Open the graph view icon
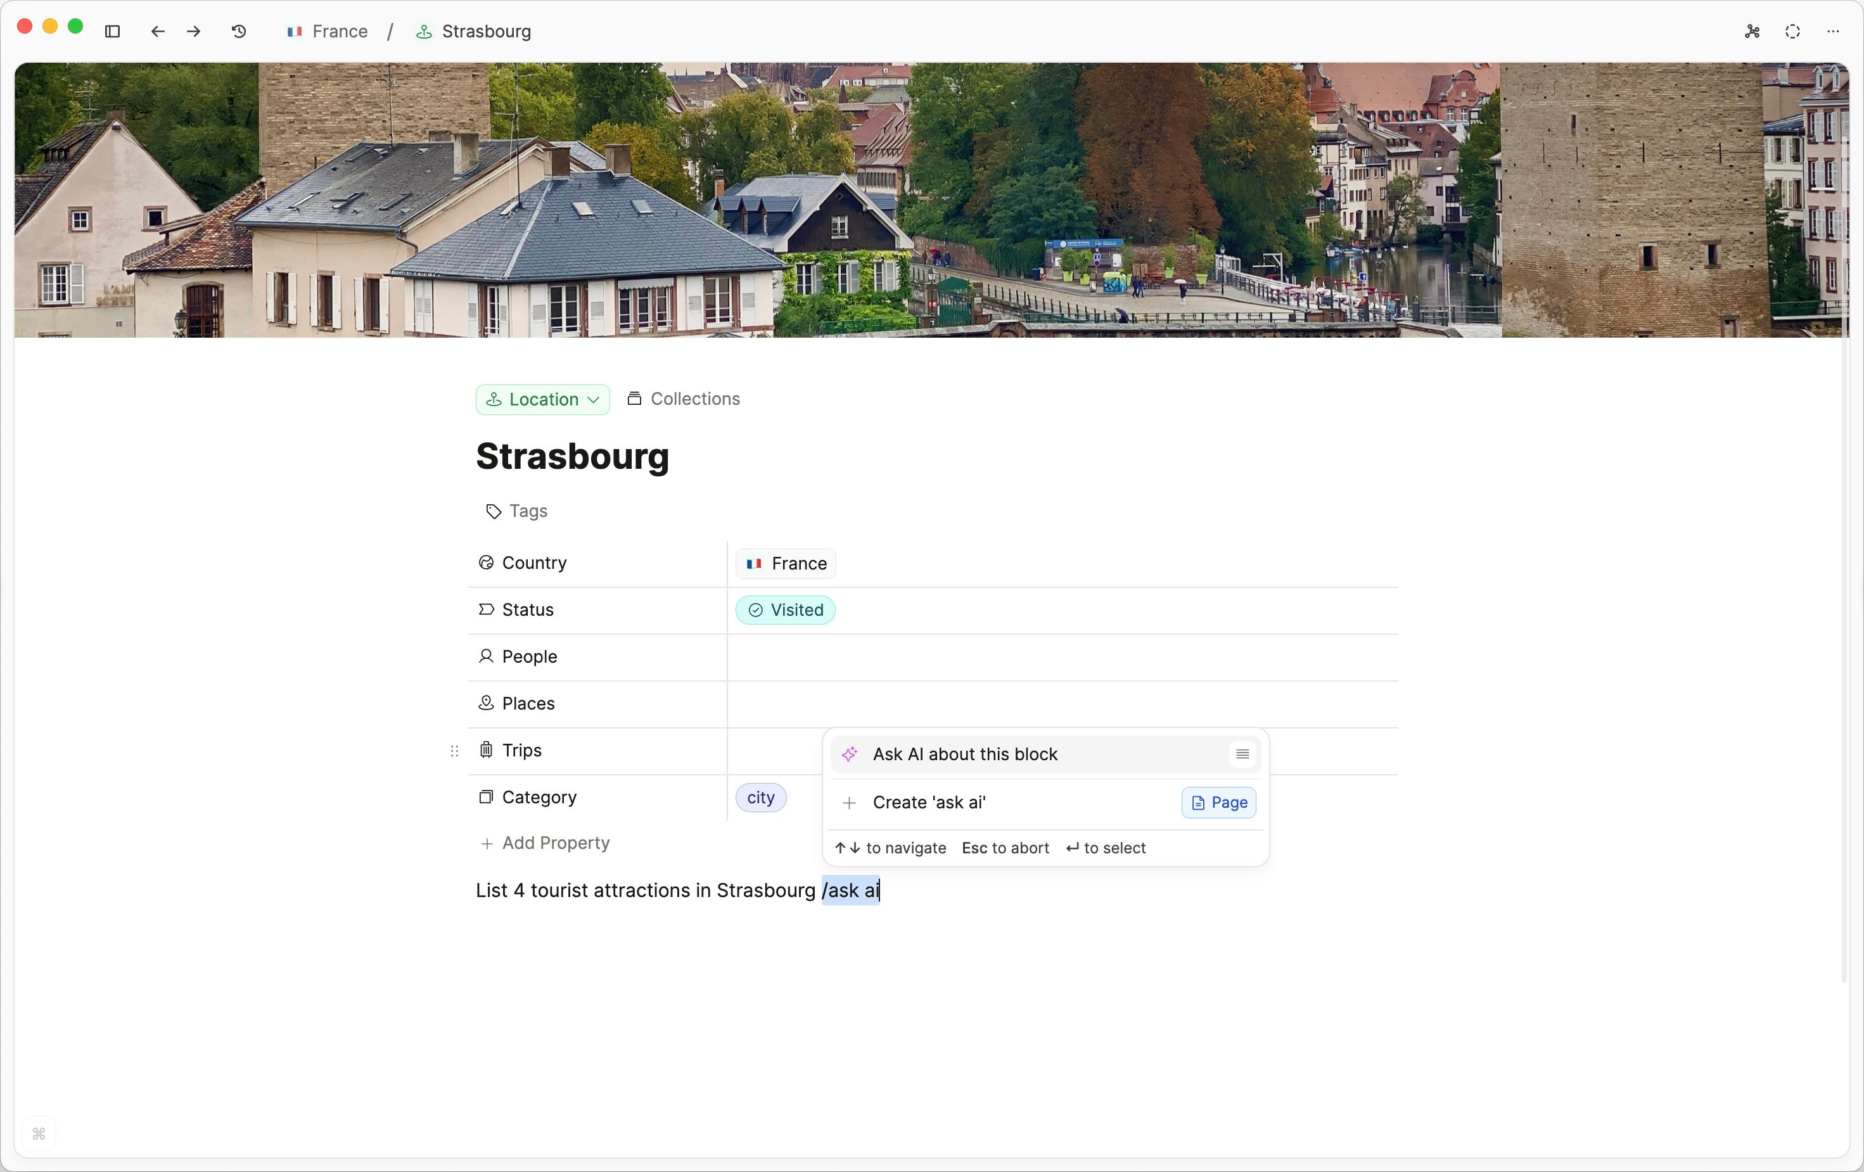1864x1172 pixels. point(1752,32)
